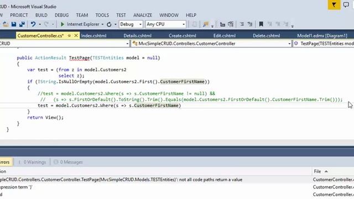
Task: Switch to the Index.cshtml tab
Action: point(93,35)
